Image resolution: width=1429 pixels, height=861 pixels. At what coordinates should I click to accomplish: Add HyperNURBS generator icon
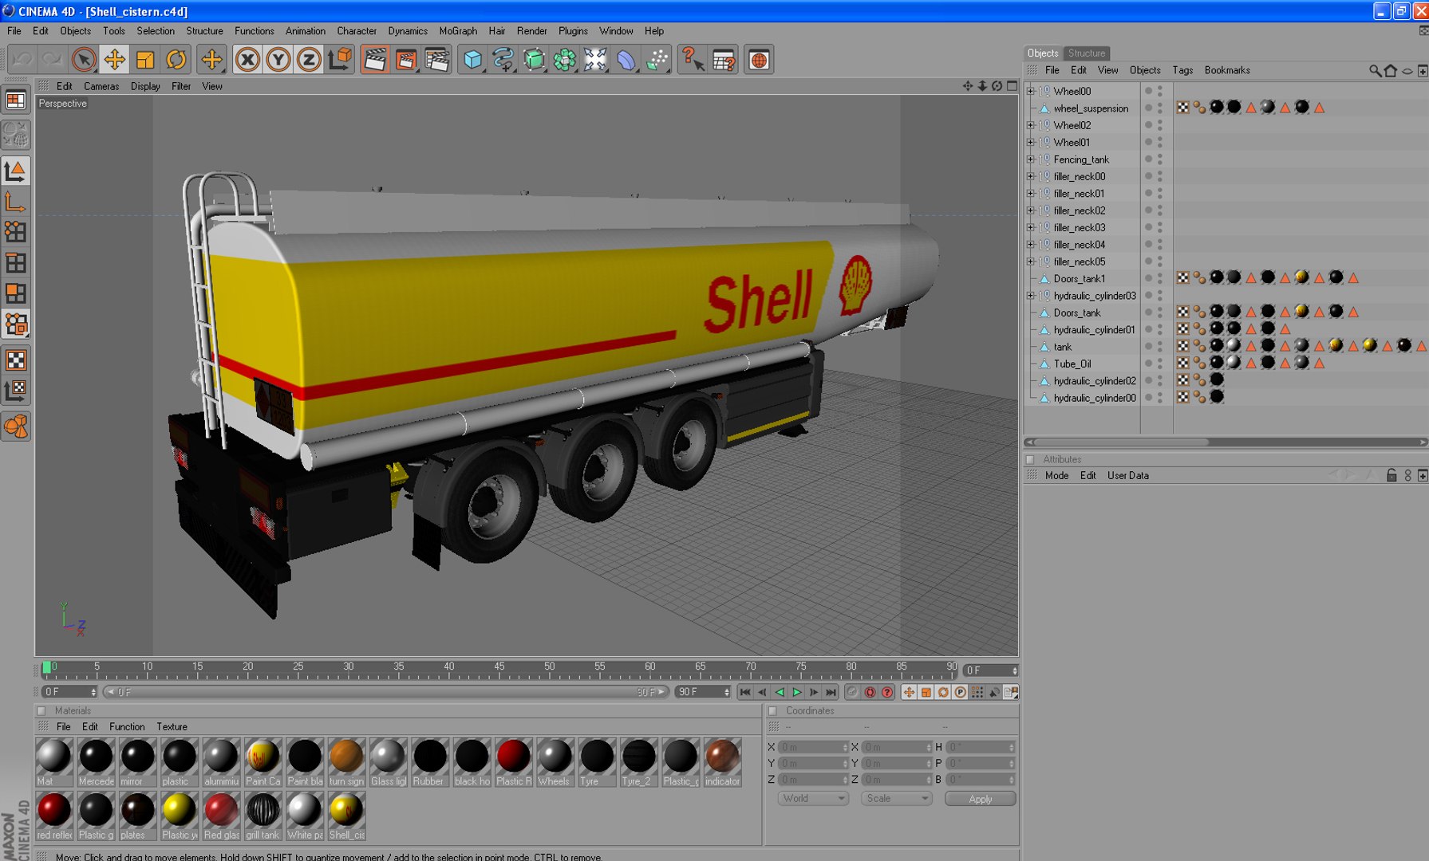point(534,60)
